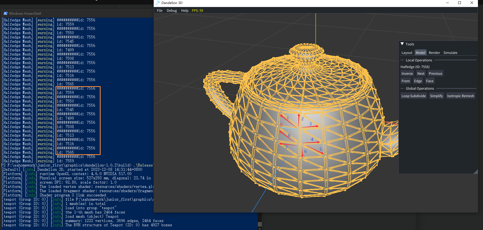Click the Windows PowerShell window icon
This screenshot has width=483, height=230.
[5, 13]
